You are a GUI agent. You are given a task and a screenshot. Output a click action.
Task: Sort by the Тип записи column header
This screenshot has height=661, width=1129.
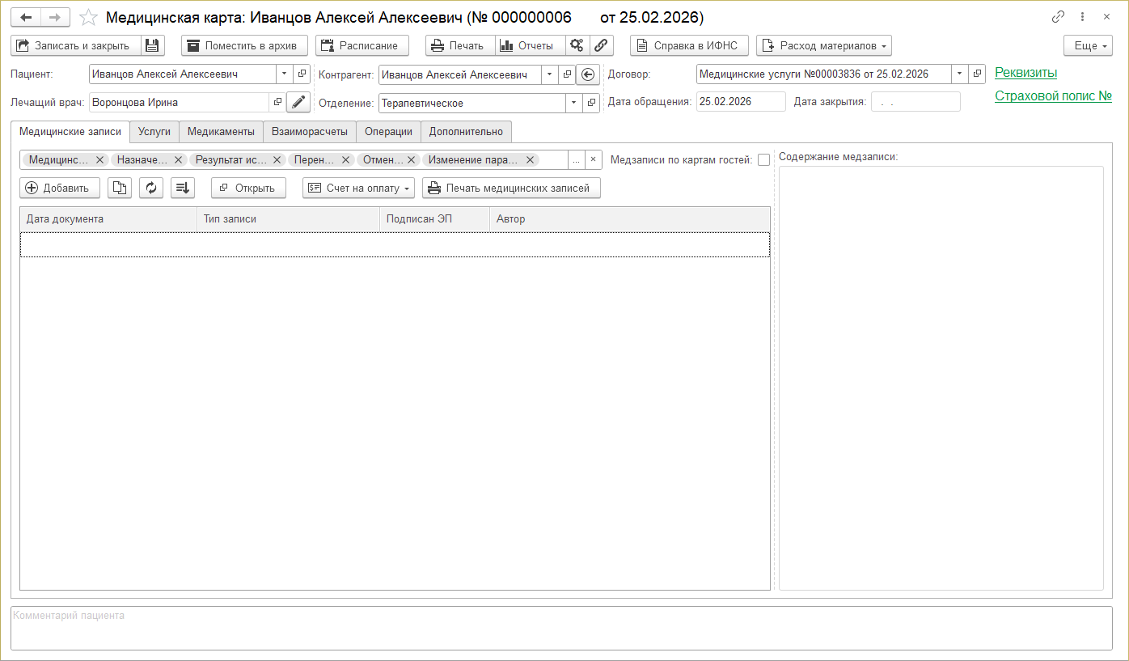click(x=289, y=218)
